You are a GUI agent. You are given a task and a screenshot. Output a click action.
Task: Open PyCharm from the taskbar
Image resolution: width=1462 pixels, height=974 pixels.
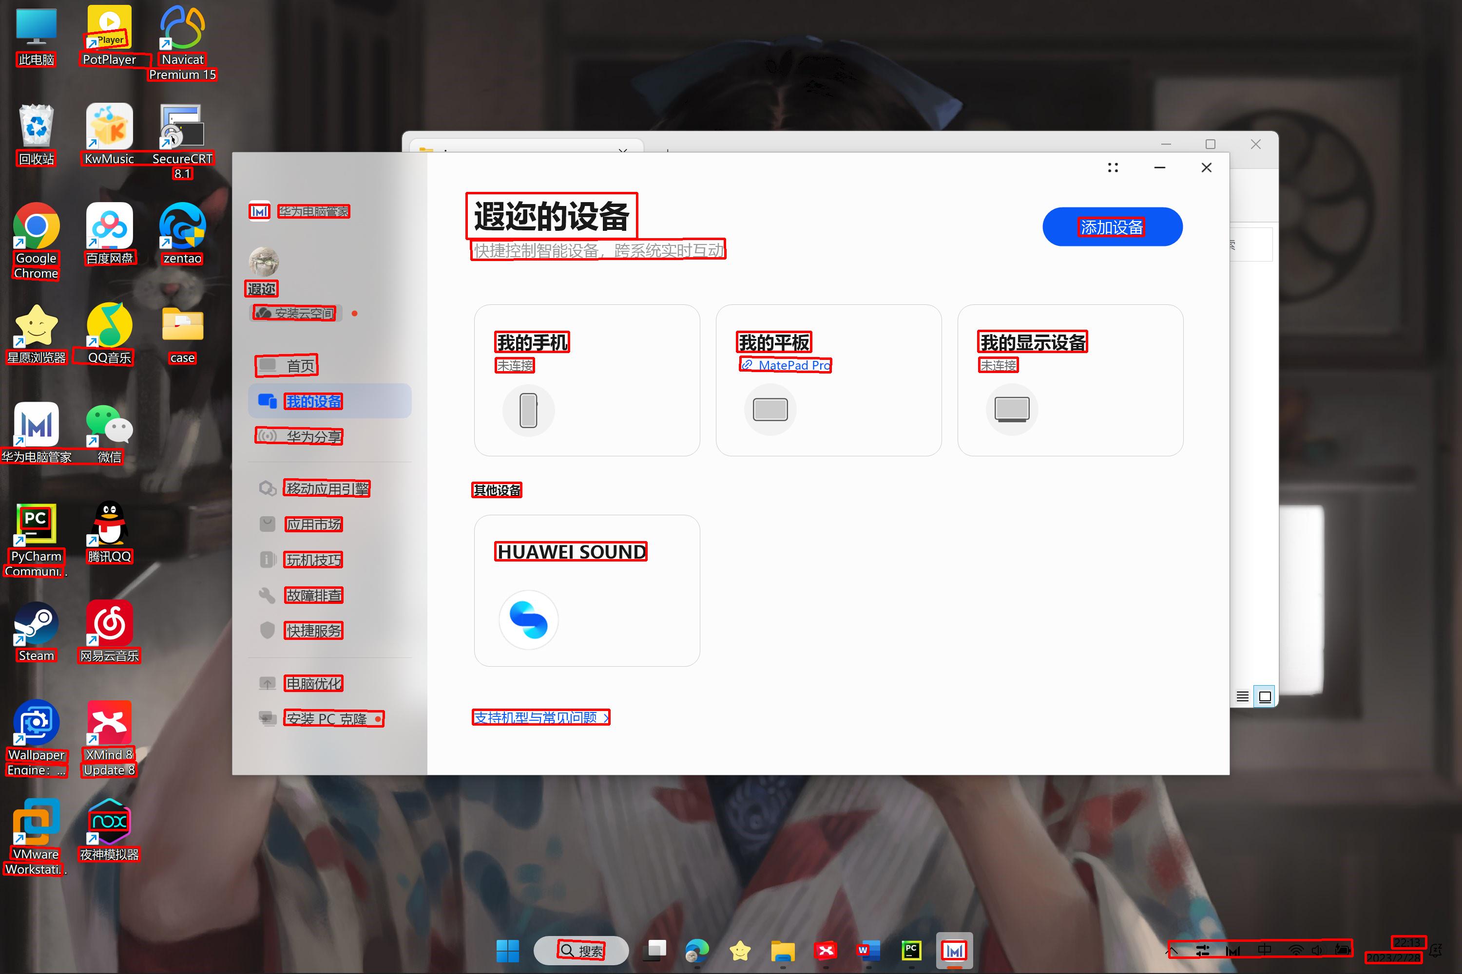pos(911,951)
